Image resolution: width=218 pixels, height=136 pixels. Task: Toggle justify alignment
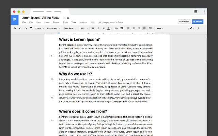[x=144, y=28]
